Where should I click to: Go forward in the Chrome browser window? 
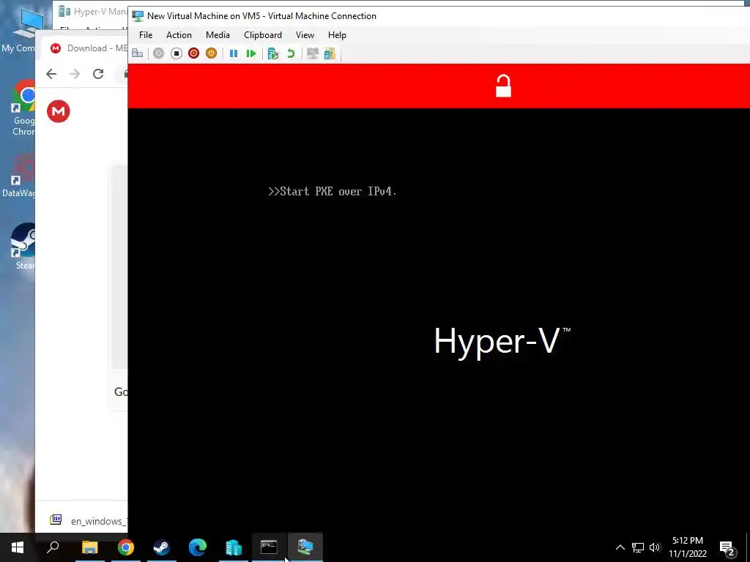(x=75, y=74)
